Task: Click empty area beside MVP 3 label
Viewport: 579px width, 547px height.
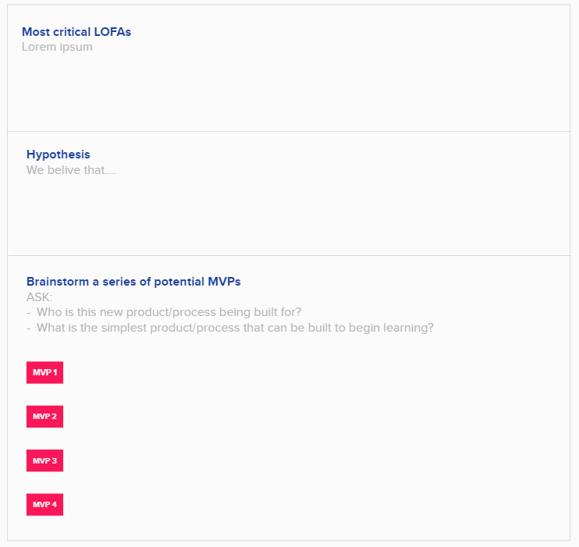Action: pos(314,460)
